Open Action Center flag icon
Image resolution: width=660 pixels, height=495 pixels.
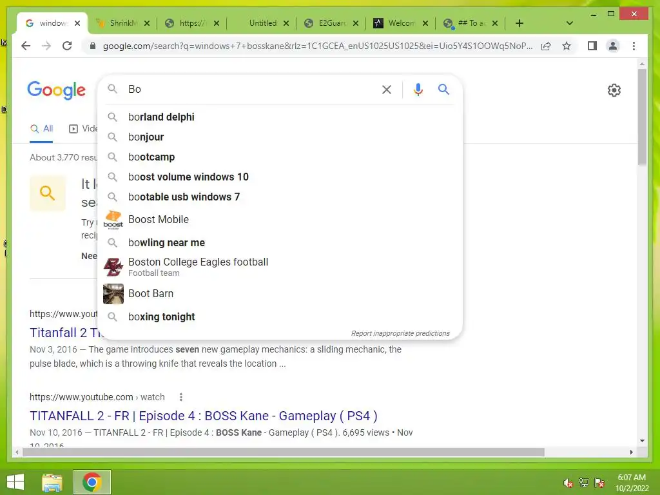[x=599, y=483]
